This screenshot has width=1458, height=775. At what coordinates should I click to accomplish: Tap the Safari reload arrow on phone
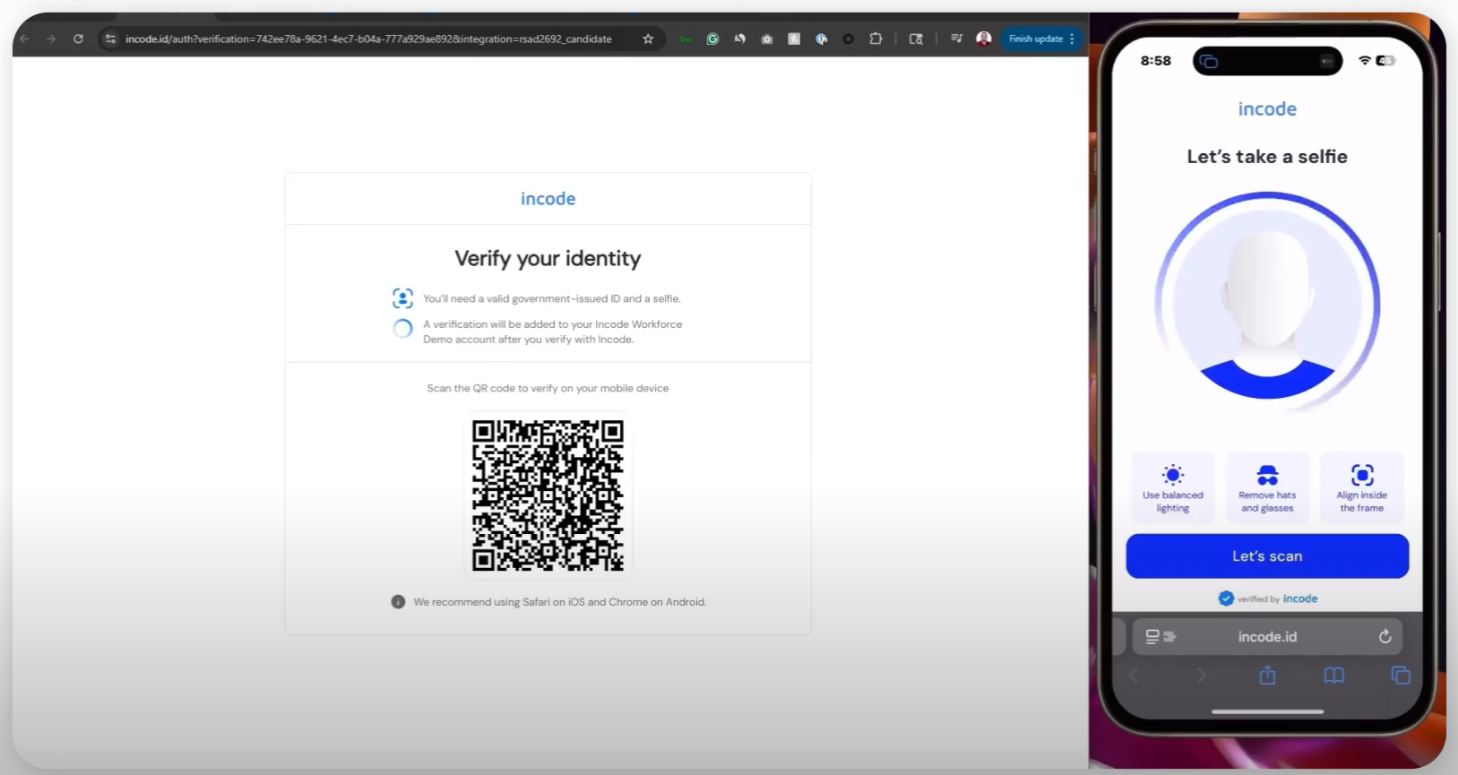(x=1385, y=636)
